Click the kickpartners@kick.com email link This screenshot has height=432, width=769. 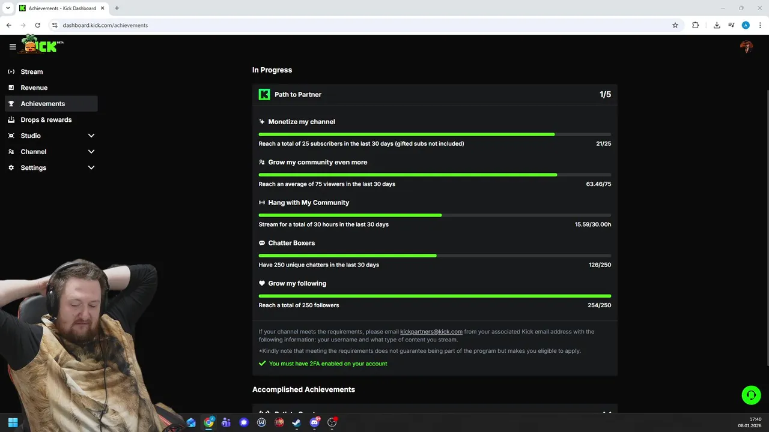431,332
